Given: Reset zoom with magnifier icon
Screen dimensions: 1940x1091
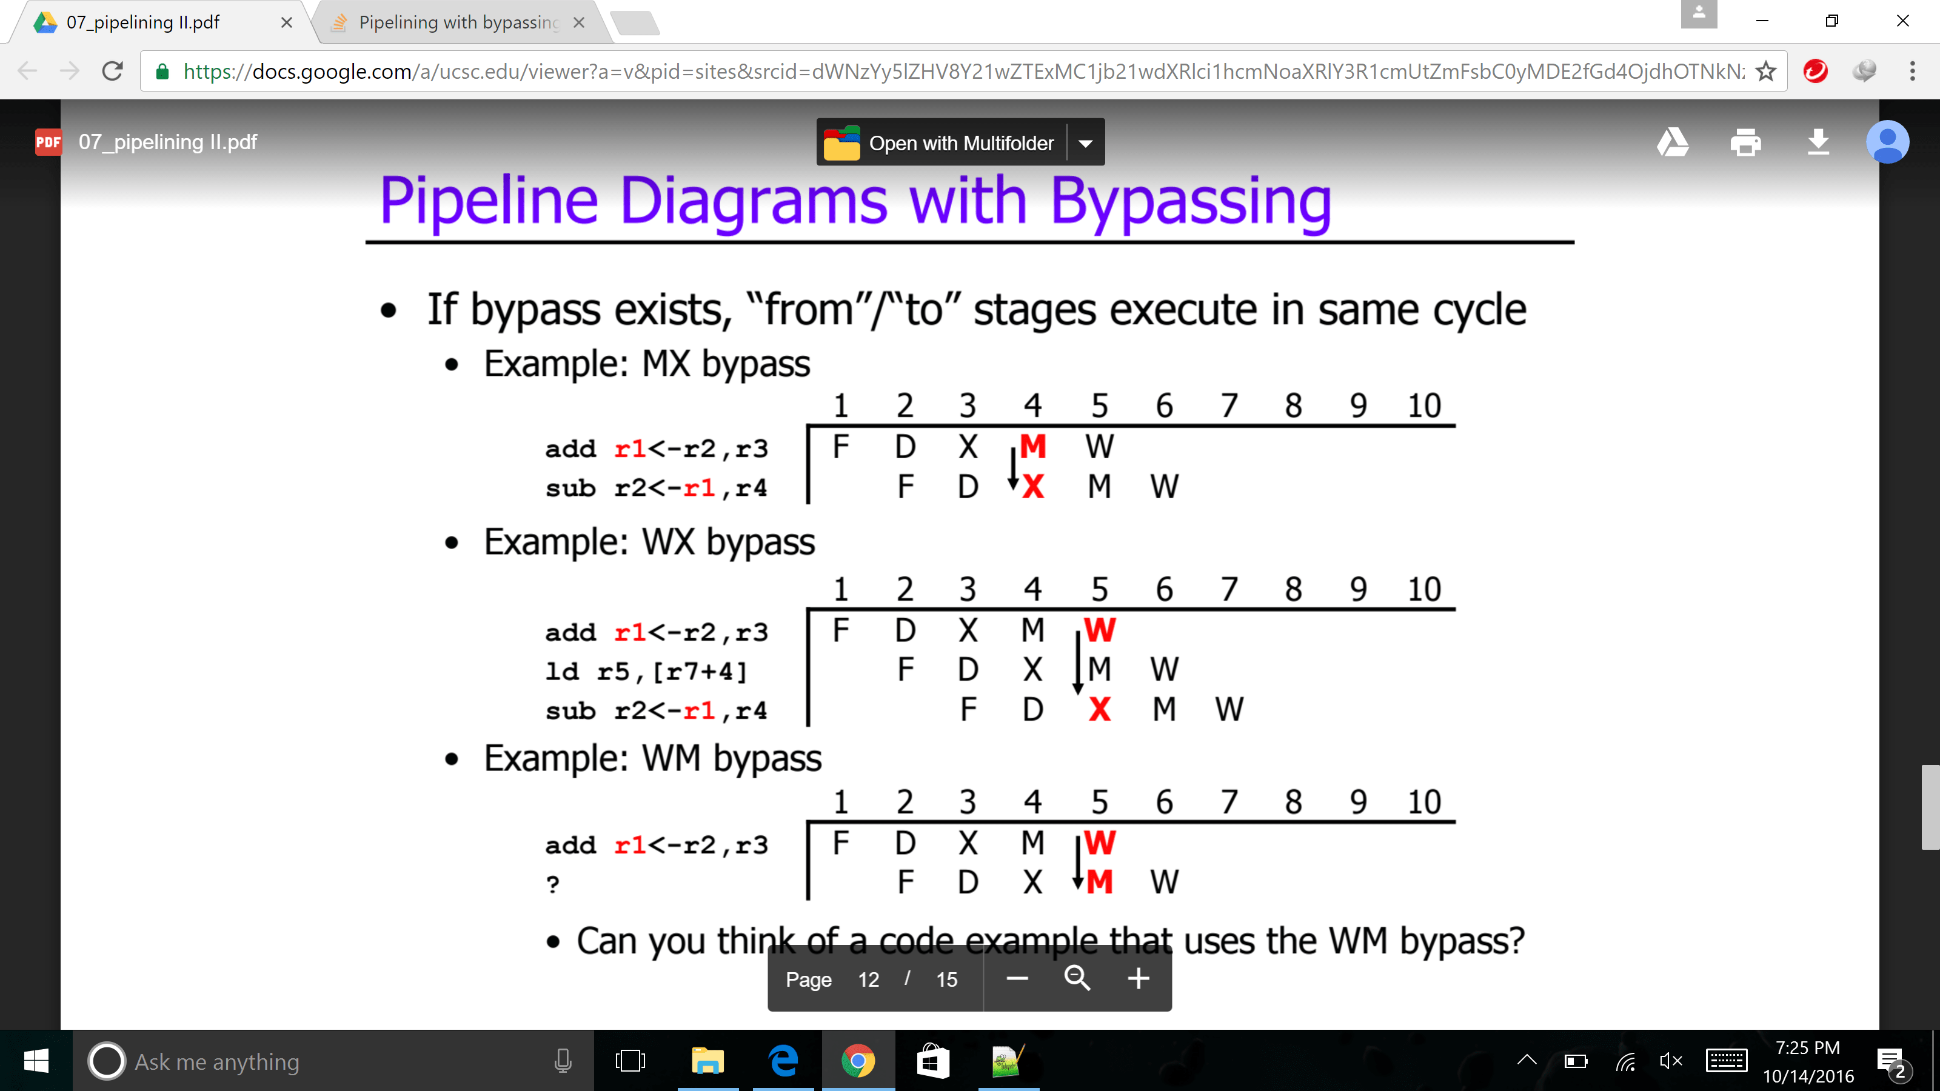Looking at the screenshot, I should [1077, 979].
